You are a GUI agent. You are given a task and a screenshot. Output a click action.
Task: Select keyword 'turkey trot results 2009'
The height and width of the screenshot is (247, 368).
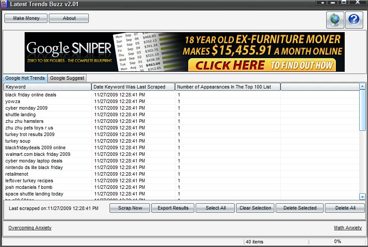coord(30,134)
